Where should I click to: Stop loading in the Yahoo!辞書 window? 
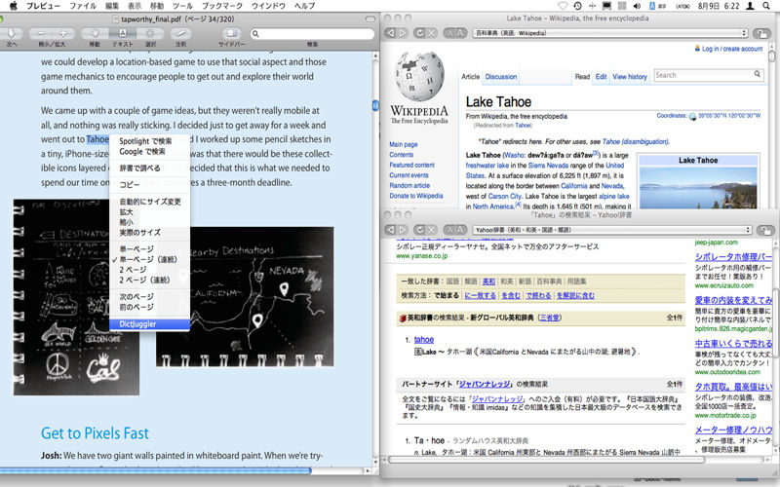432,230
